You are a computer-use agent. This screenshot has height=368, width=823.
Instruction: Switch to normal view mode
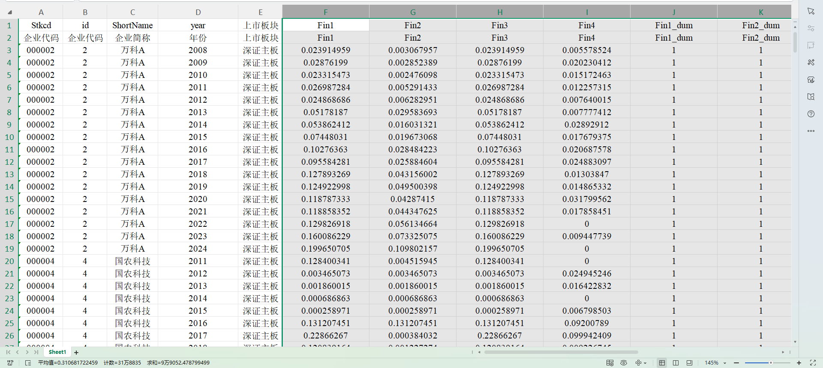[x=662, y=363]
